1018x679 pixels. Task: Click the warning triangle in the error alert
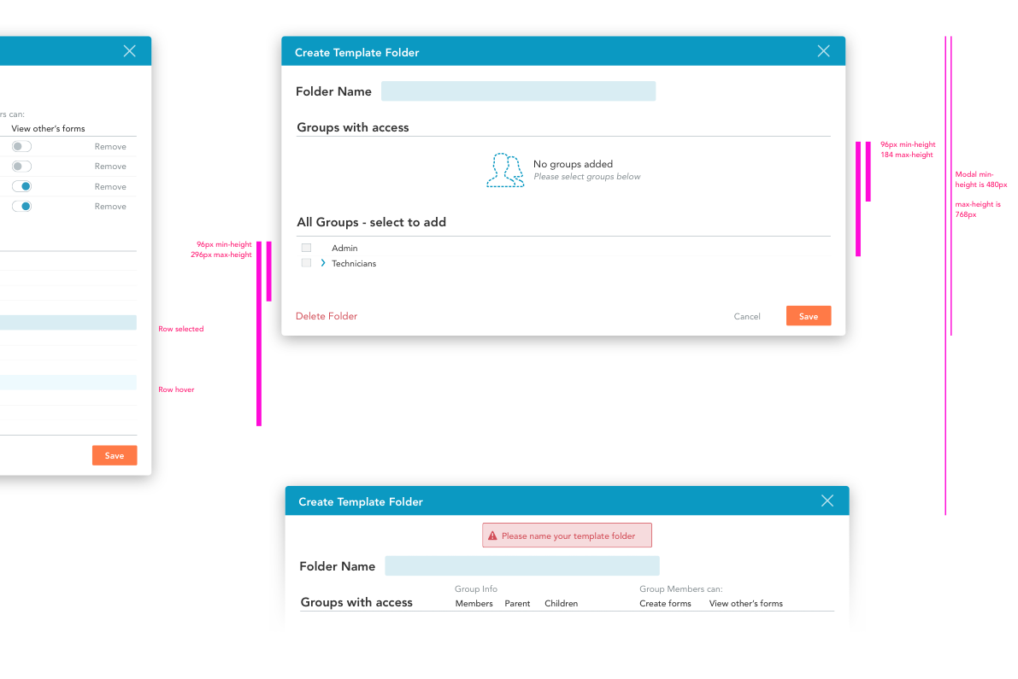click(492, 536)
